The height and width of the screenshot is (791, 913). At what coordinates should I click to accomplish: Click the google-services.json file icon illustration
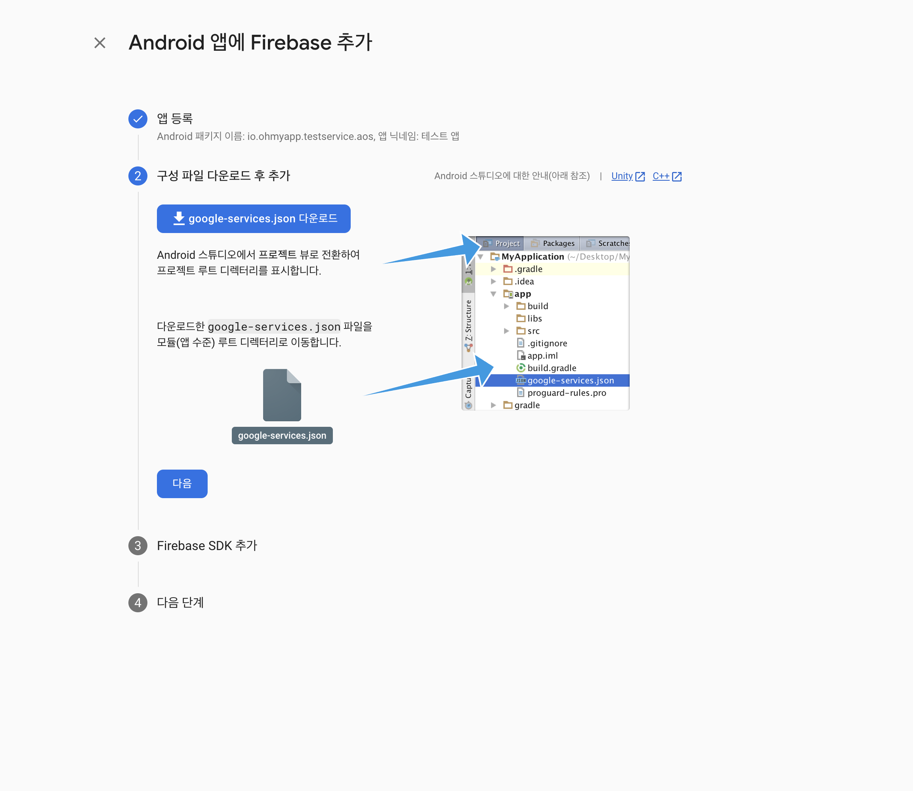[282, 395]
